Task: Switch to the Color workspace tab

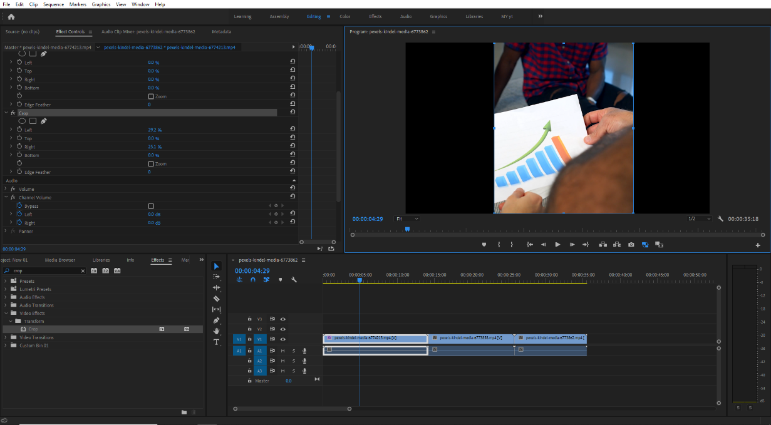Action: click(x=344, y=17)
